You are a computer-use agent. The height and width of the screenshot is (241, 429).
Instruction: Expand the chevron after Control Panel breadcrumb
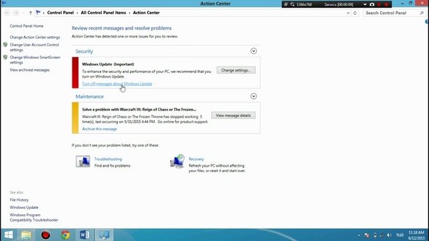coord(77,13)
